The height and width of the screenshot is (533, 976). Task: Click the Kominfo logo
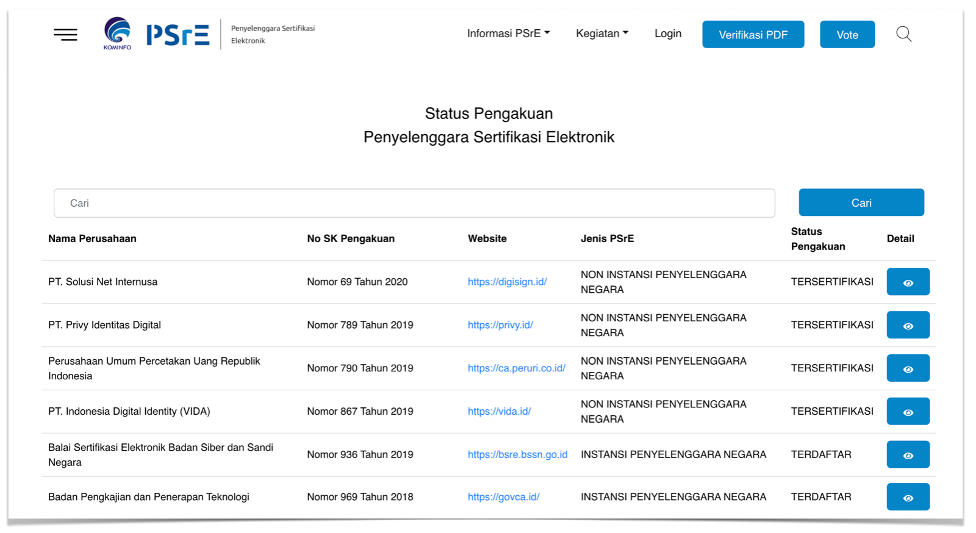[117, 34]
